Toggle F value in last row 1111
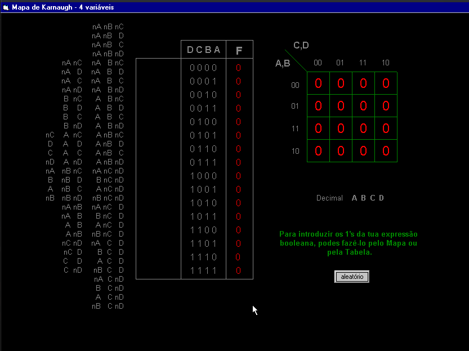The image size is (469, 351). pyautogui.click(x=239, y=270)
